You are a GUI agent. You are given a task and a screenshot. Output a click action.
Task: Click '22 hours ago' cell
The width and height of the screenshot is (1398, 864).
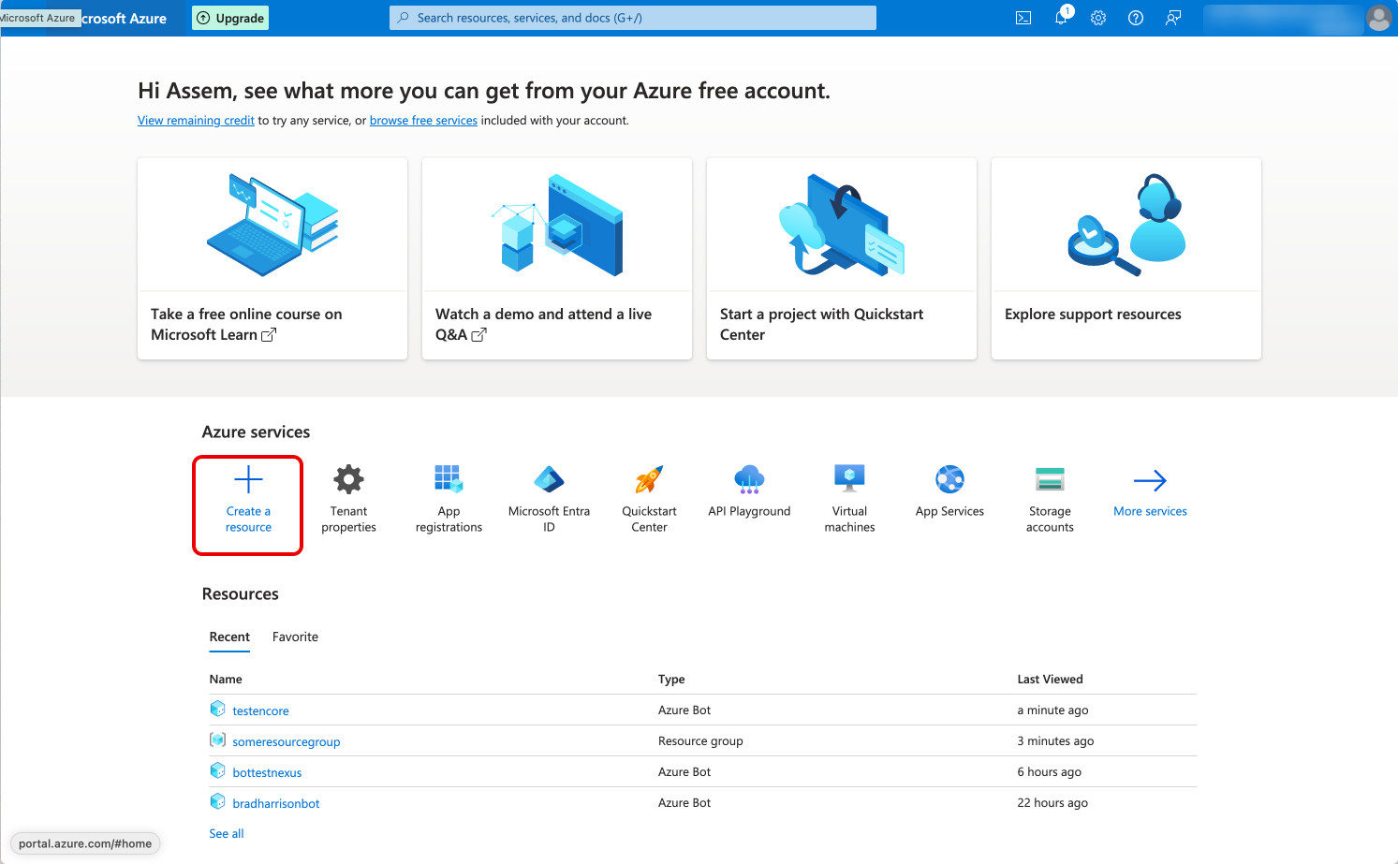1052,802
